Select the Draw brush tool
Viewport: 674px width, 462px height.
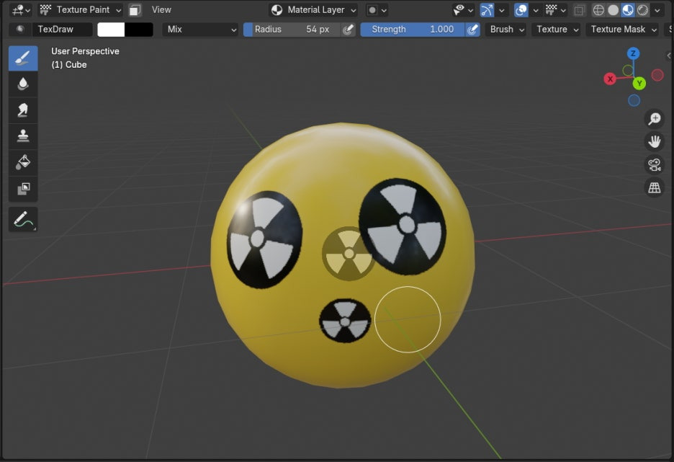click(23, 58)
